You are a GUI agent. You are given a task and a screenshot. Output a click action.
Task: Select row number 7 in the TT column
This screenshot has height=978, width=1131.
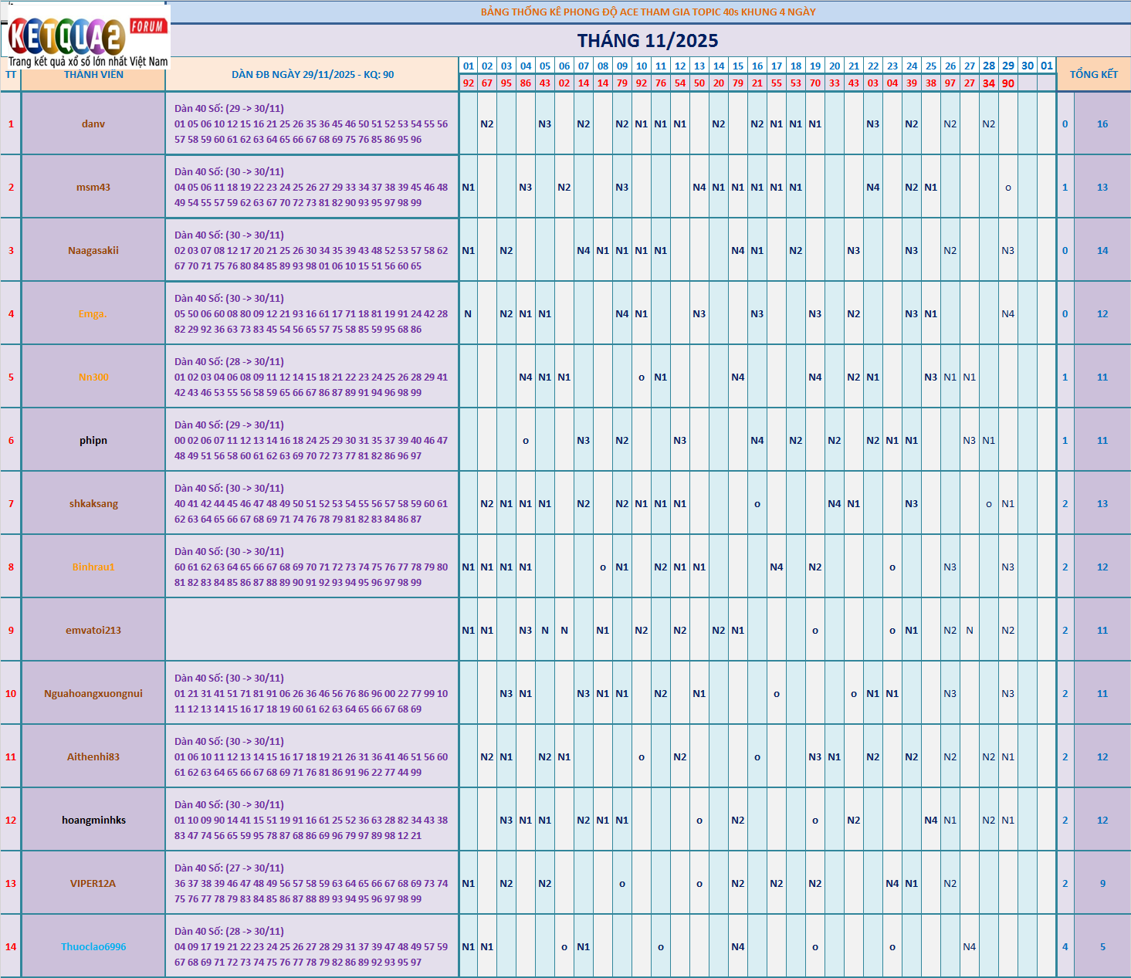11,504
